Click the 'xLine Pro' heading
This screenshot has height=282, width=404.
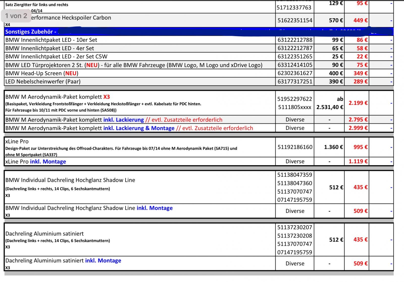pos(17,141)
